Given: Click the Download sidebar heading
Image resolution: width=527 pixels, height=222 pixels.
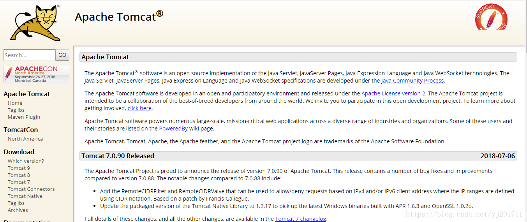Looking at the screenshot, I should [19, 152].
